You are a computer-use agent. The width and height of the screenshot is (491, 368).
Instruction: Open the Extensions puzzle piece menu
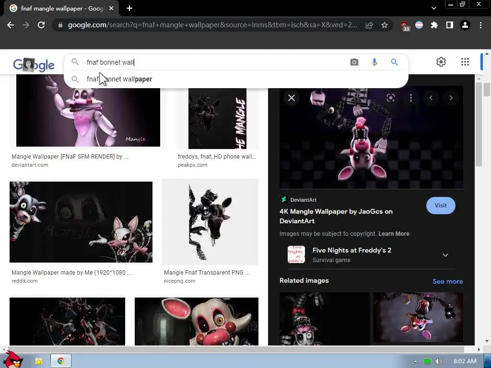pyautogui.click(x=434, y=25)
